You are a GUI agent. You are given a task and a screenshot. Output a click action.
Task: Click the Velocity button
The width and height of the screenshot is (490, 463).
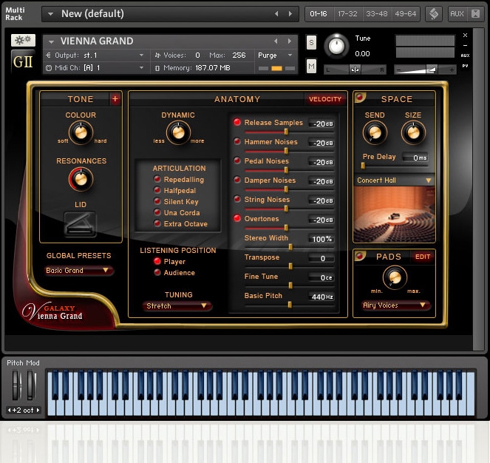tap(325, 99)
